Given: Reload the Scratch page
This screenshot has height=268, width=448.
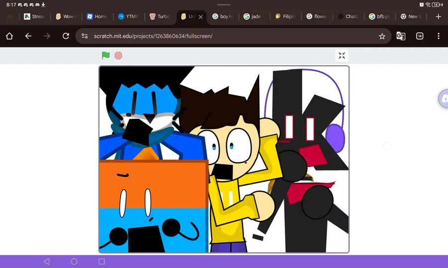Looking at the screenshot, I should (x=66, y=36).
